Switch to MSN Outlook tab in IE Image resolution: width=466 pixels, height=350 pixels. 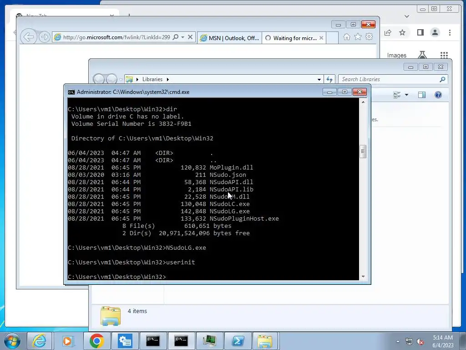click(x=229, y=38)
